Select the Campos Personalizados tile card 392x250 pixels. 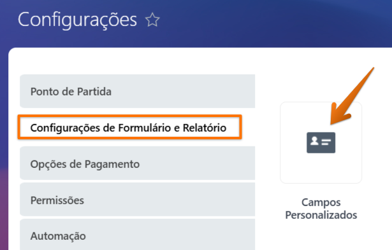(321, 142)
